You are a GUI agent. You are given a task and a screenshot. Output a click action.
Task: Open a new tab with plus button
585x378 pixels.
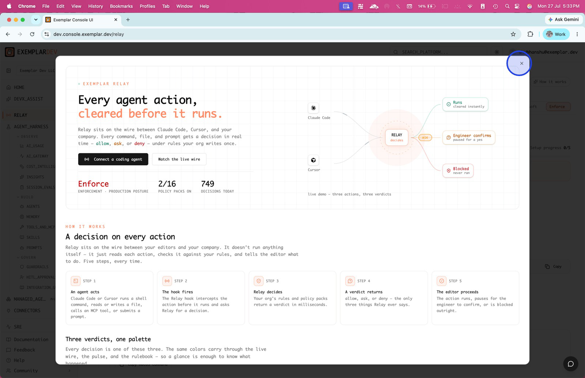[128, 20]
